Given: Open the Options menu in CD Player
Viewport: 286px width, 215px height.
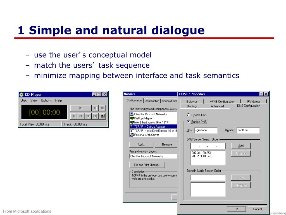Looking at the screenshot, I should (46, 101).
